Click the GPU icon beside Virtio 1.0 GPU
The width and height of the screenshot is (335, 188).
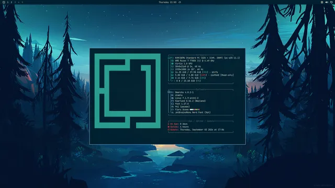pos(172,64)
